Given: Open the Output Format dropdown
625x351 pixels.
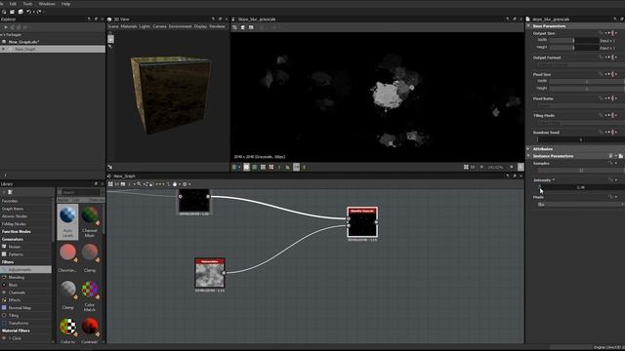Looking at the screenshot, I should coord(580,65).
